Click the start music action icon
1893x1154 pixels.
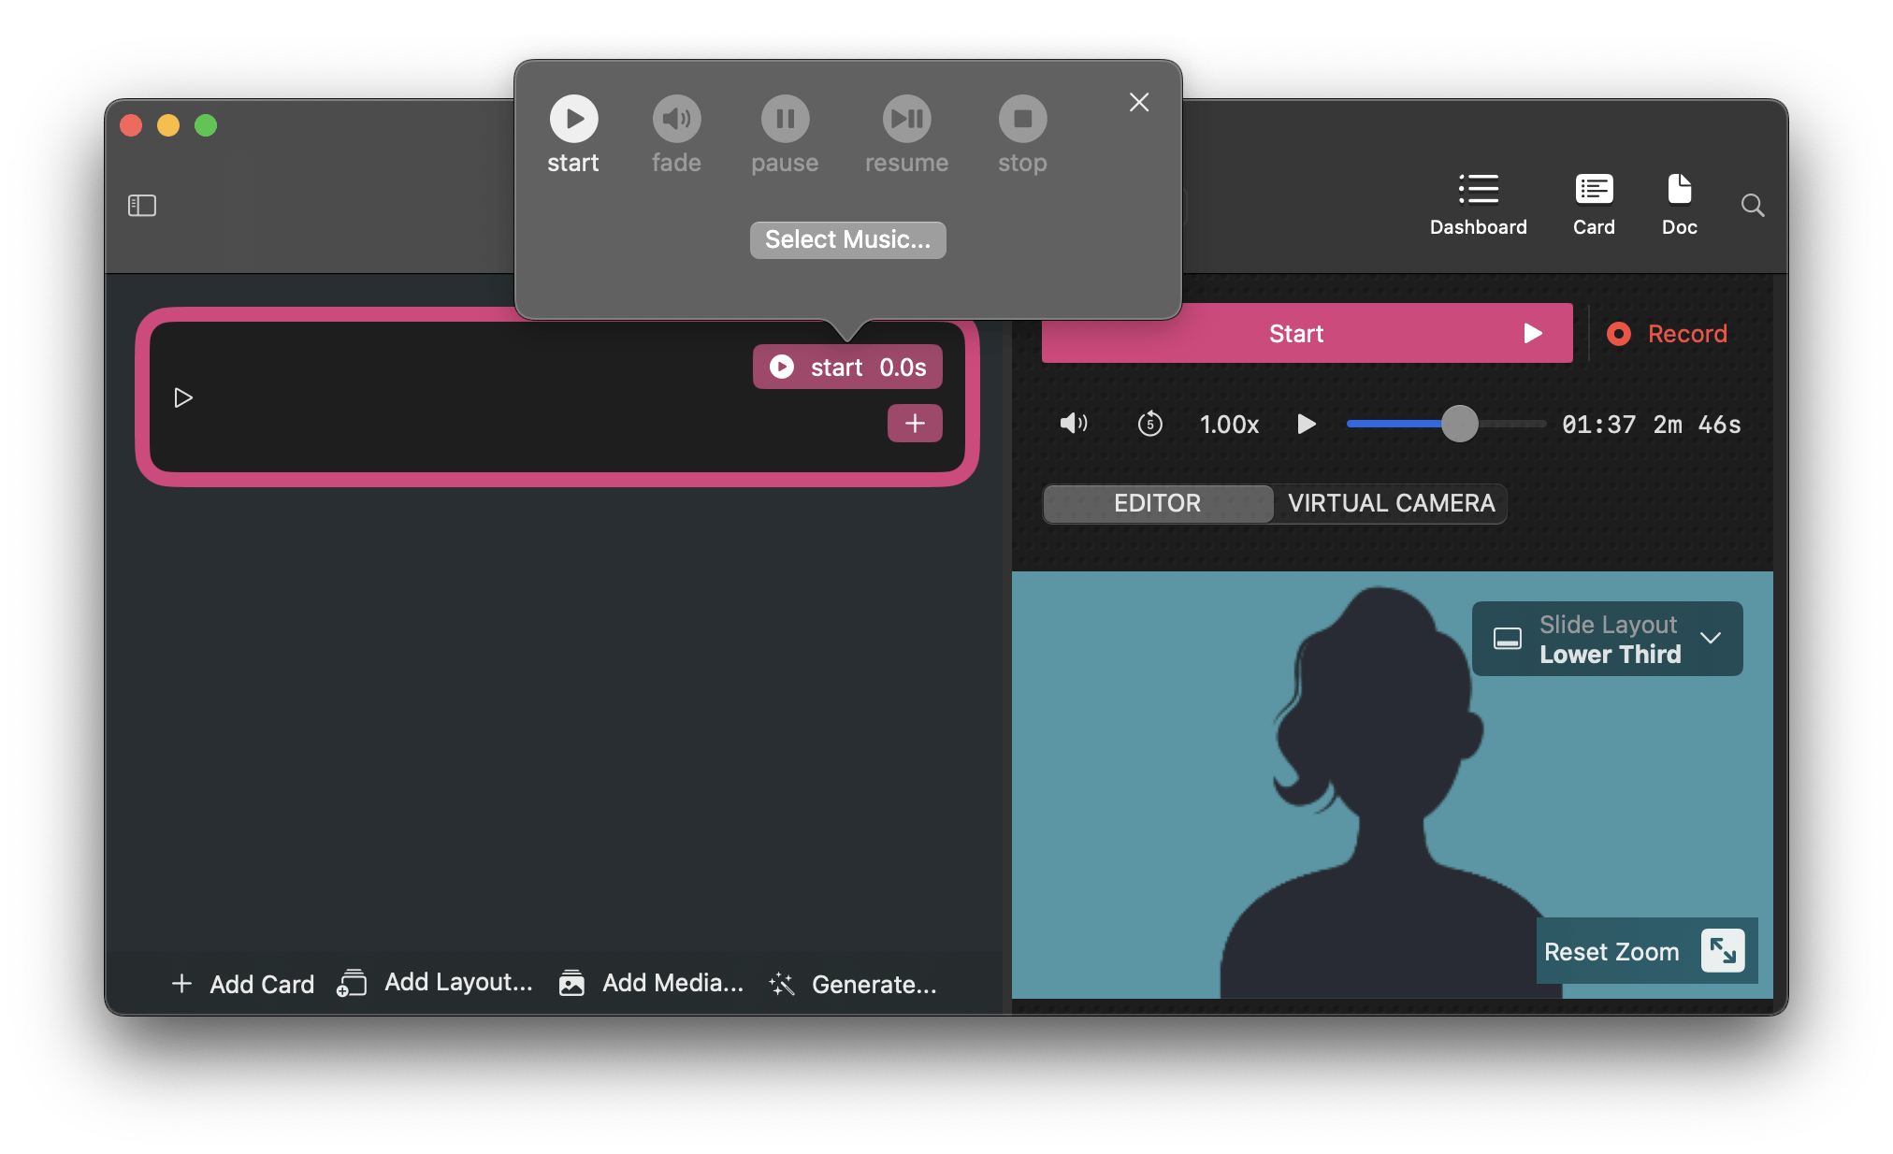click(573, 119)
